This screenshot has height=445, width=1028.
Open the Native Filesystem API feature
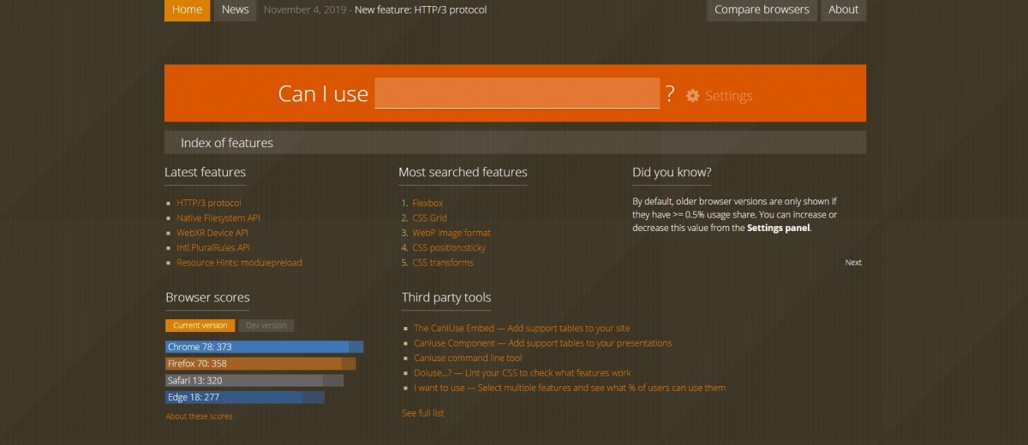tap(218, 218)
